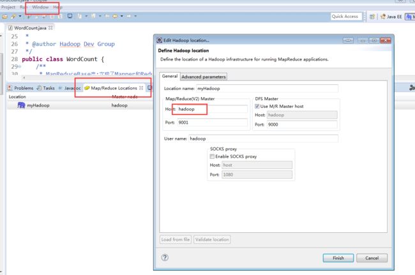Open the Window menu
This screenshot has height=275, width=415.
tap(40, 7)
